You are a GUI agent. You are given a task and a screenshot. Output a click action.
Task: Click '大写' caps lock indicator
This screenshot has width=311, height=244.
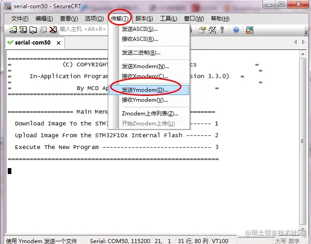coord(280,241)
